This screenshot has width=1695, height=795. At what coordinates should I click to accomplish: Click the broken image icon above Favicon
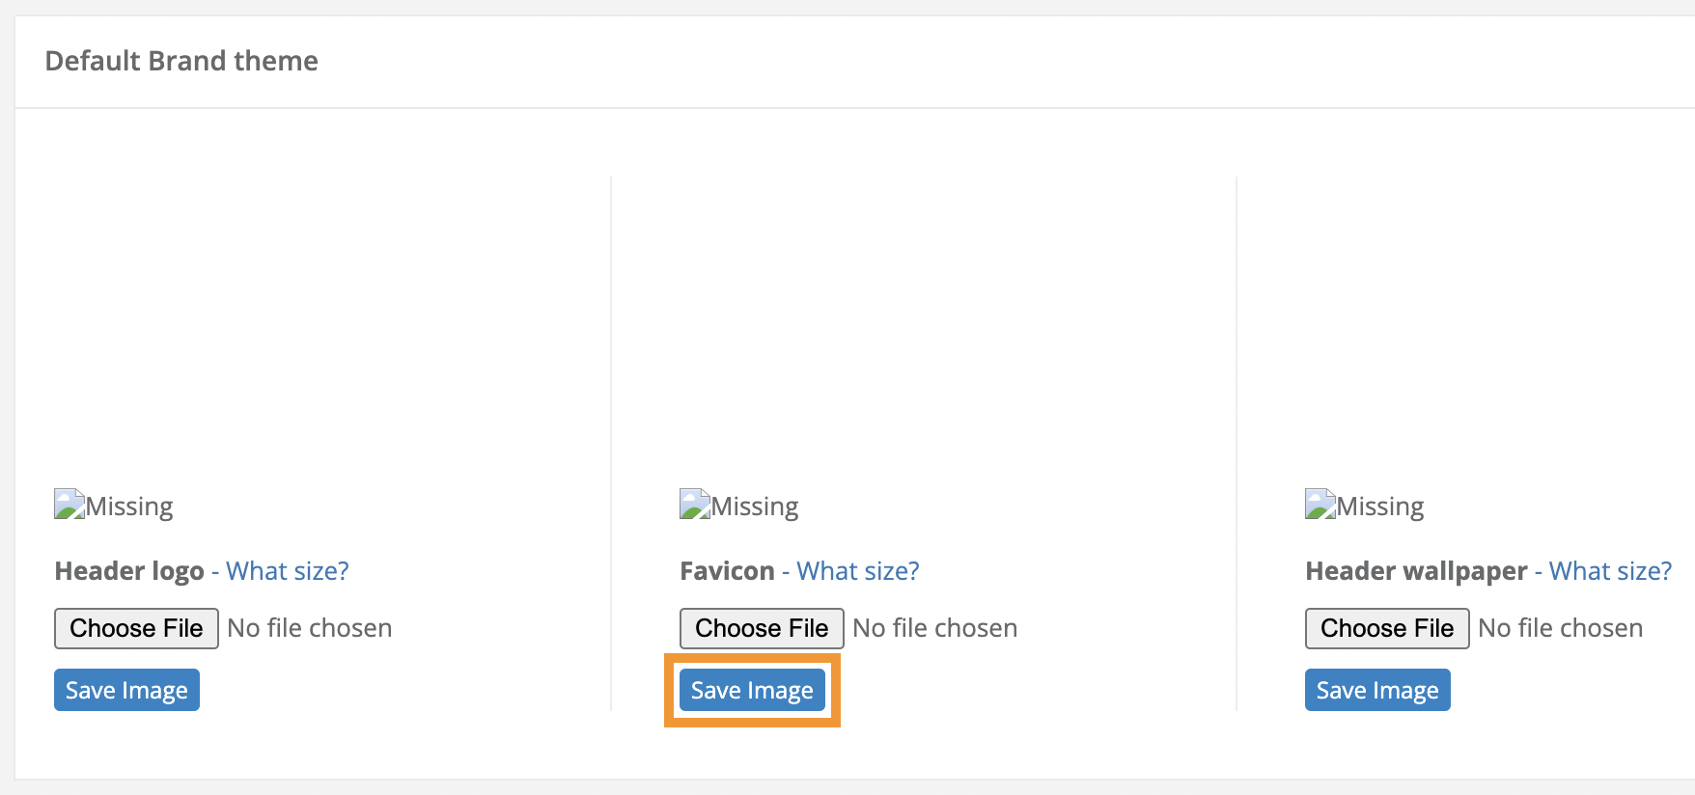pos(695,505)
